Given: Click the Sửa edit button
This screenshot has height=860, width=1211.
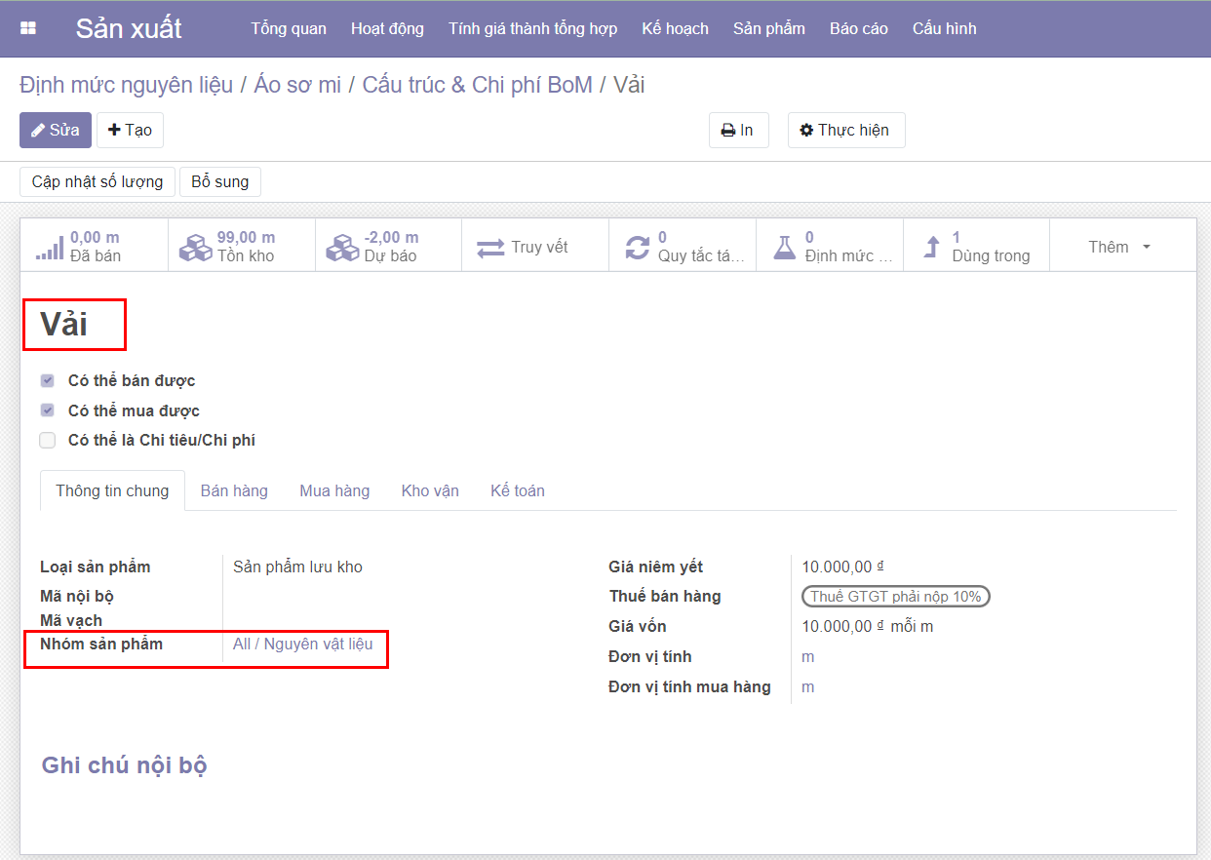Looking at the screenshot, I should (x=56, y=130).
